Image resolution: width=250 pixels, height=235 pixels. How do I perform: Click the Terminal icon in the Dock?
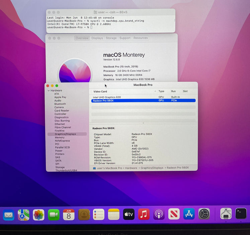pyautogui.click(x=241, y=214)
